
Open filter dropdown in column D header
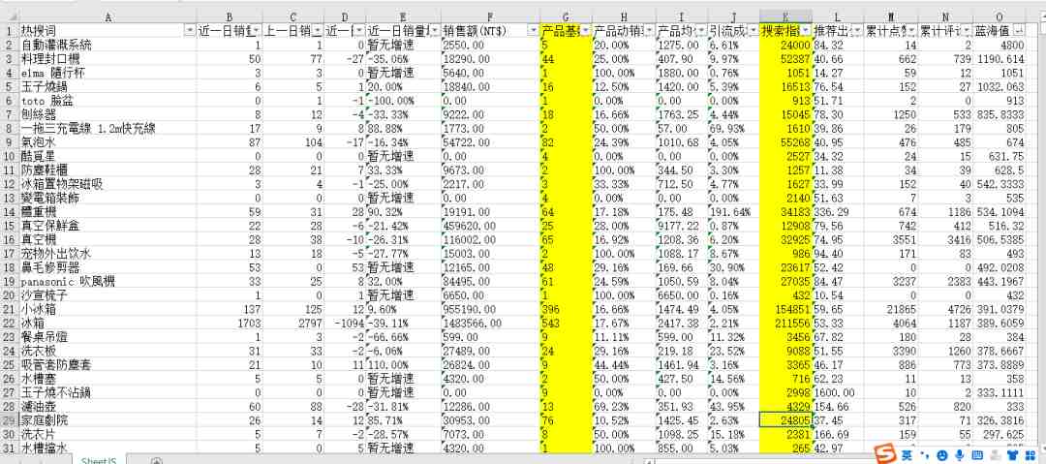click(x=359, y=30)
